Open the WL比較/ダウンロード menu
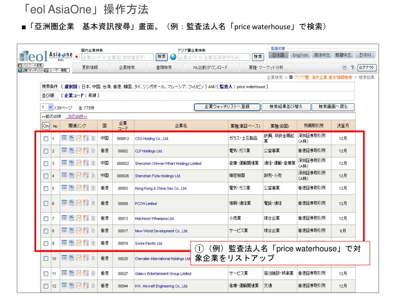 210,67
